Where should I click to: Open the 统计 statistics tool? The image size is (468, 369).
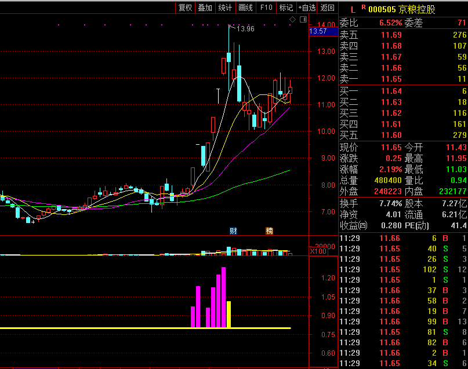[225, 8]
